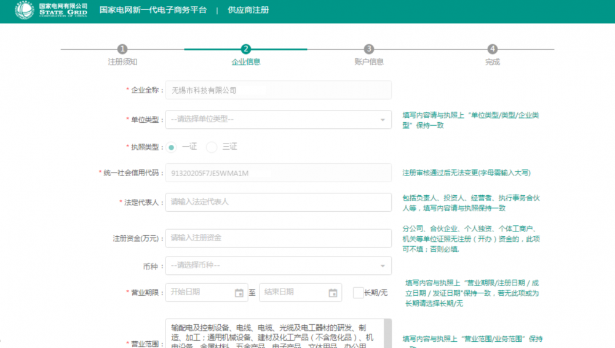Select the 三证 license type radio
Screen dimensions: 615x348
[x=212, y=147]
